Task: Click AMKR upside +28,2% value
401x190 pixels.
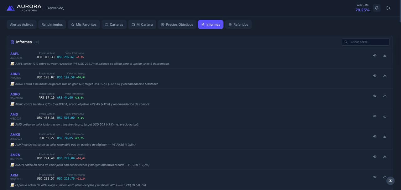Action: pos(79,138)
